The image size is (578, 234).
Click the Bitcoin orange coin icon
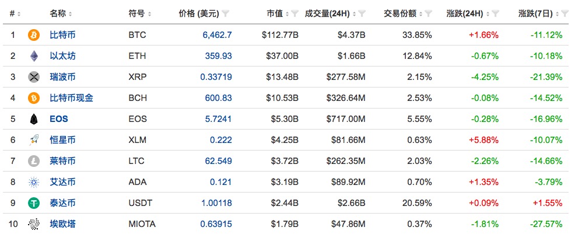pos(34,35)
